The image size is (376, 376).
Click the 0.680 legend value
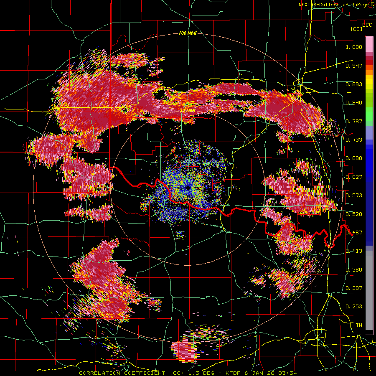click(354, 158)
